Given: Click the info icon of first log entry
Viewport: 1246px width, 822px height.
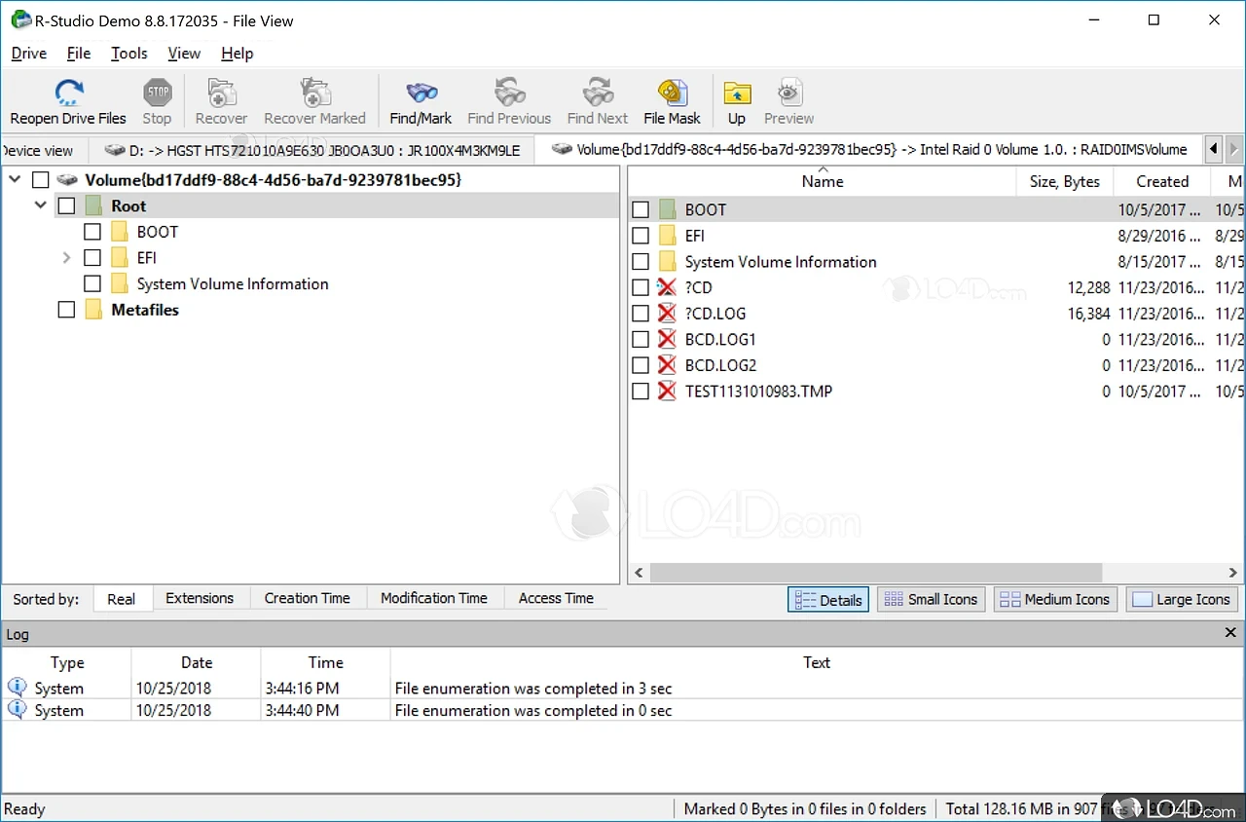Looking at the screenshot, I should 17,688.
